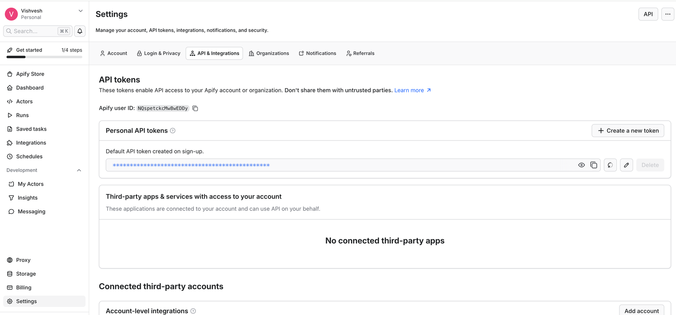
Task: Open Billing page
Action: point(44,288)
